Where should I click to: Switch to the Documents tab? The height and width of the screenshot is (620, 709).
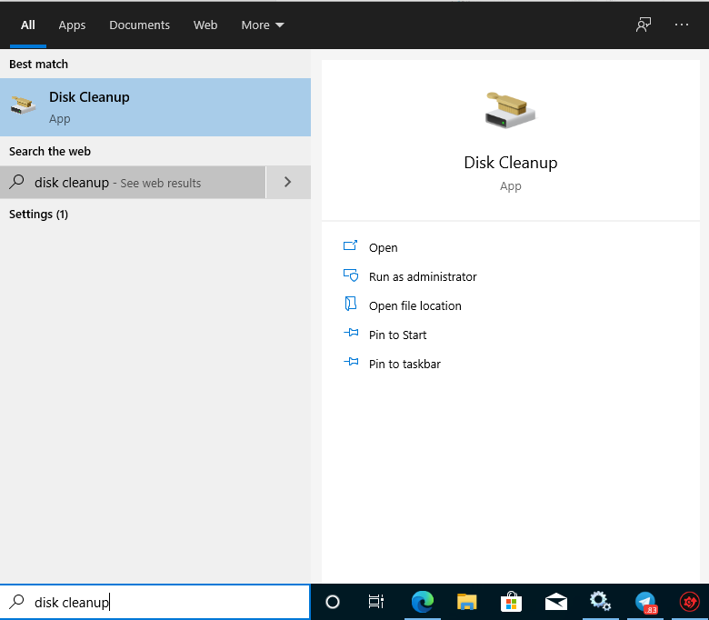click(x=139, y=25)
